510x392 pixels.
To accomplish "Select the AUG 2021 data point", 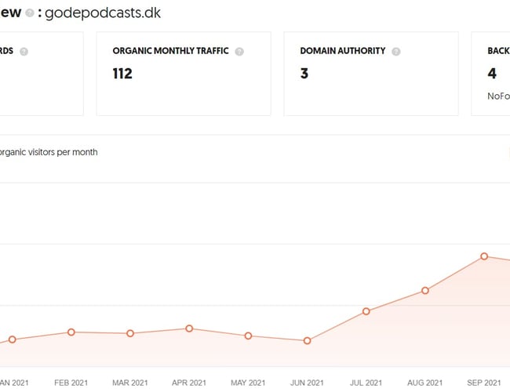I will 425,291.
